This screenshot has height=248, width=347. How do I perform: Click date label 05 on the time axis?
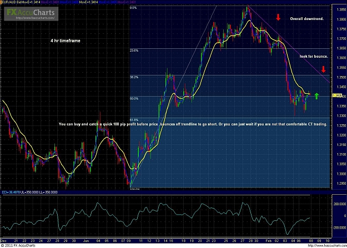point(107,241)
